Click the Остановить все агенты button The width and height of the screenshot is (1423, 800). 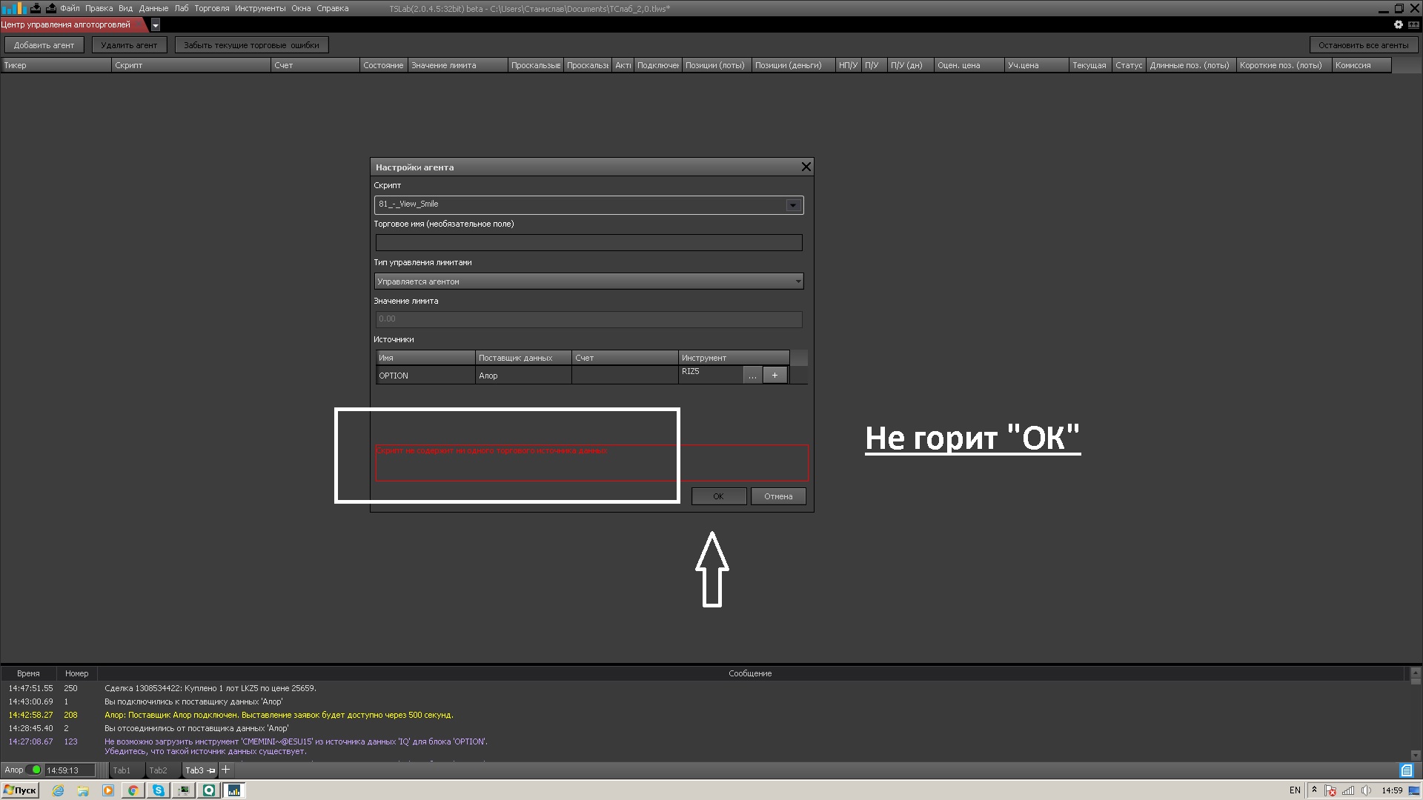click(x=1362, y=45)
